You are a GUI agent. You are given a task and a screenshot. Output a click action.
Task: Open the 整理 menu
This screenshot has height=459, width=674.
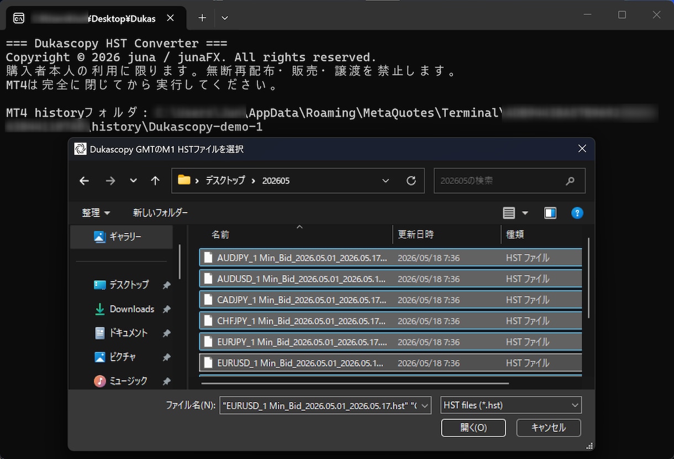coord(96,213)
